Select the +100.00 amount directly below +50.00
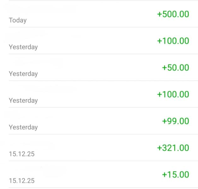The width and height of the screenshot is (198, 189). pyautogui.click(x=173, y=94)
